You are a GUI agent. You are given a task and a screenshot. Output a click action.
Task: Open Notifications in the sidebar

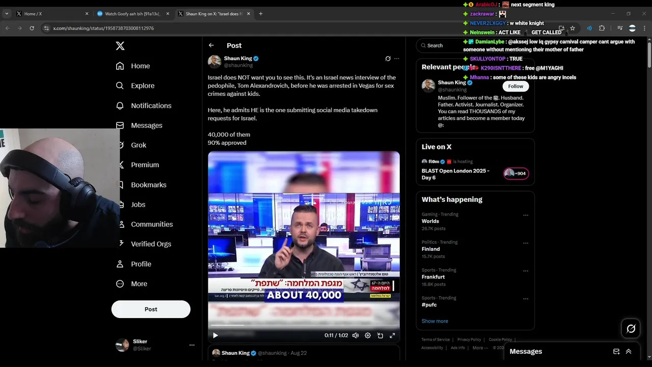pyautogui.click(x=144, y=106)
